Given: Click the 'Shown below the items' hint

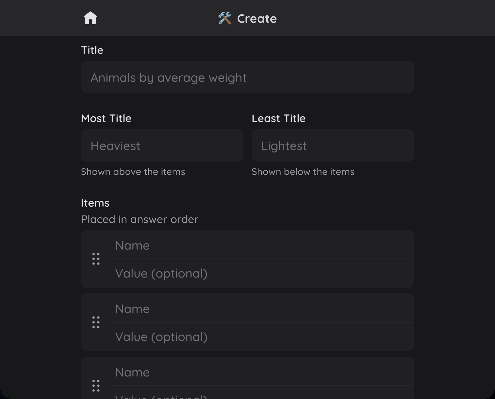Looking at the screenshot, I should [303, 172].
